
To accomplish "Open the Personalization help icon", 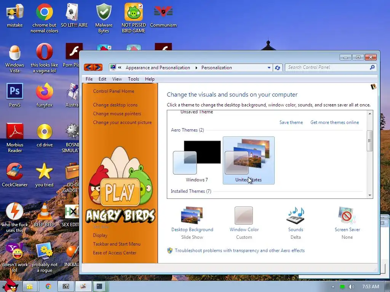I will click(x=373, y=87).
